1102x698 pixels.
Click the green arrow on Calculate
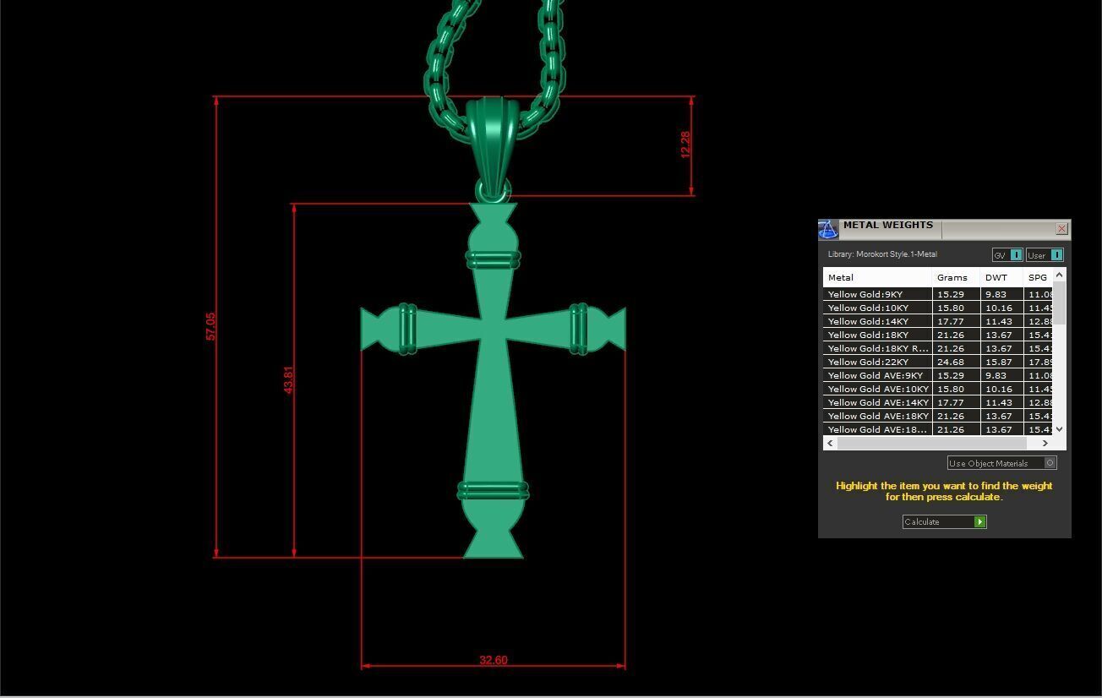coord(979,521)
